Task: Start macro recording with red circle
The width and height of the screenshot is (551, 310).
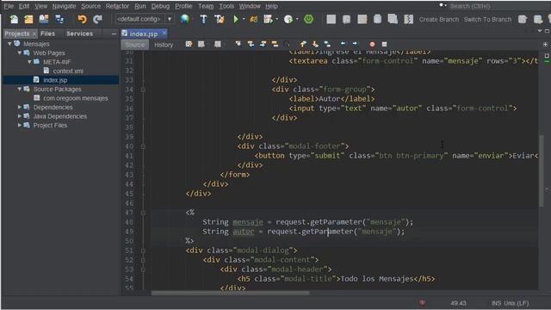Action: pos(372,44)
